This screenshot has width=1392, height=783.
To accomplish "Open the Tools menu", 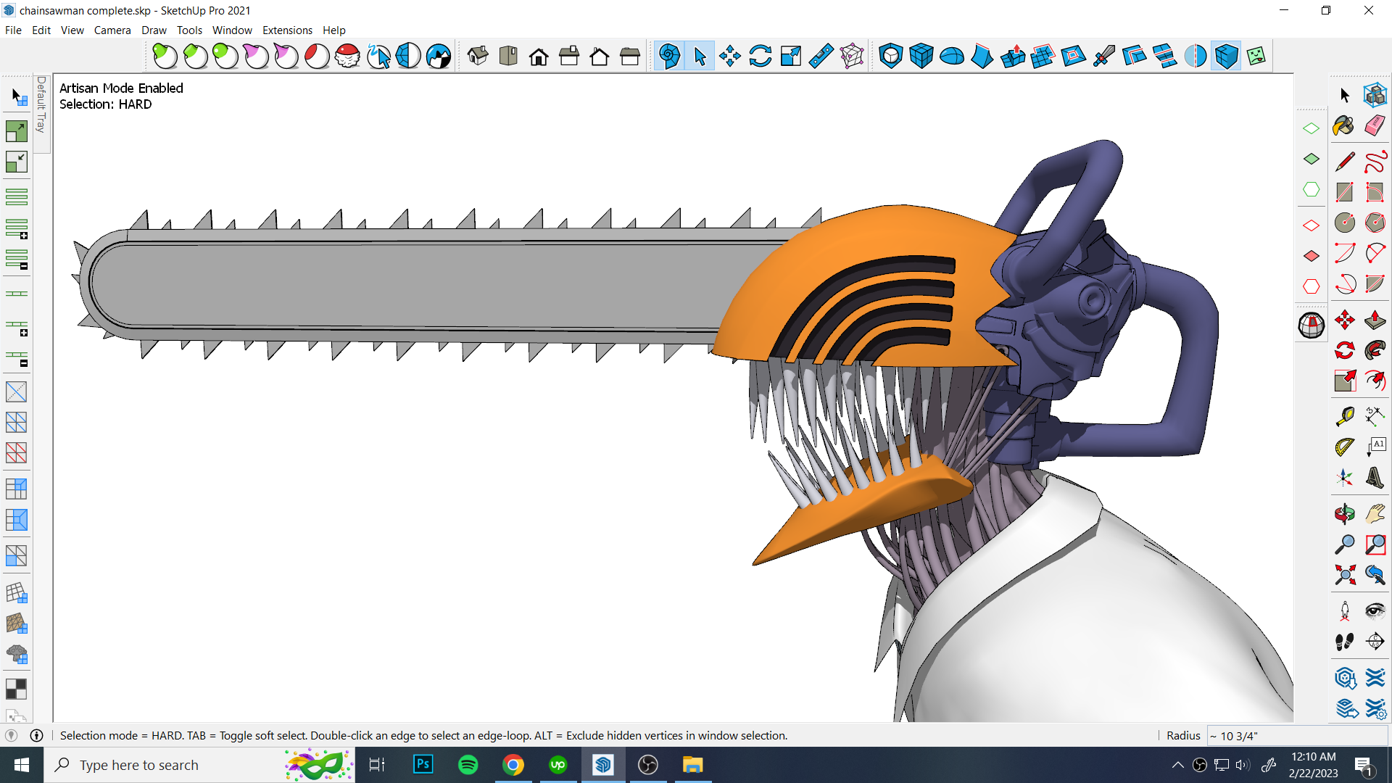I will (x=189, y=30).
